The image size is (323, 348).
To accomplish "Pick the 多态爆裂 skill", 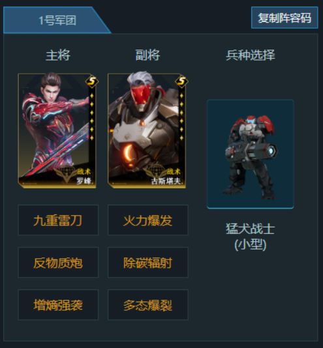I will pyautogui.click(x=148, y=305).
